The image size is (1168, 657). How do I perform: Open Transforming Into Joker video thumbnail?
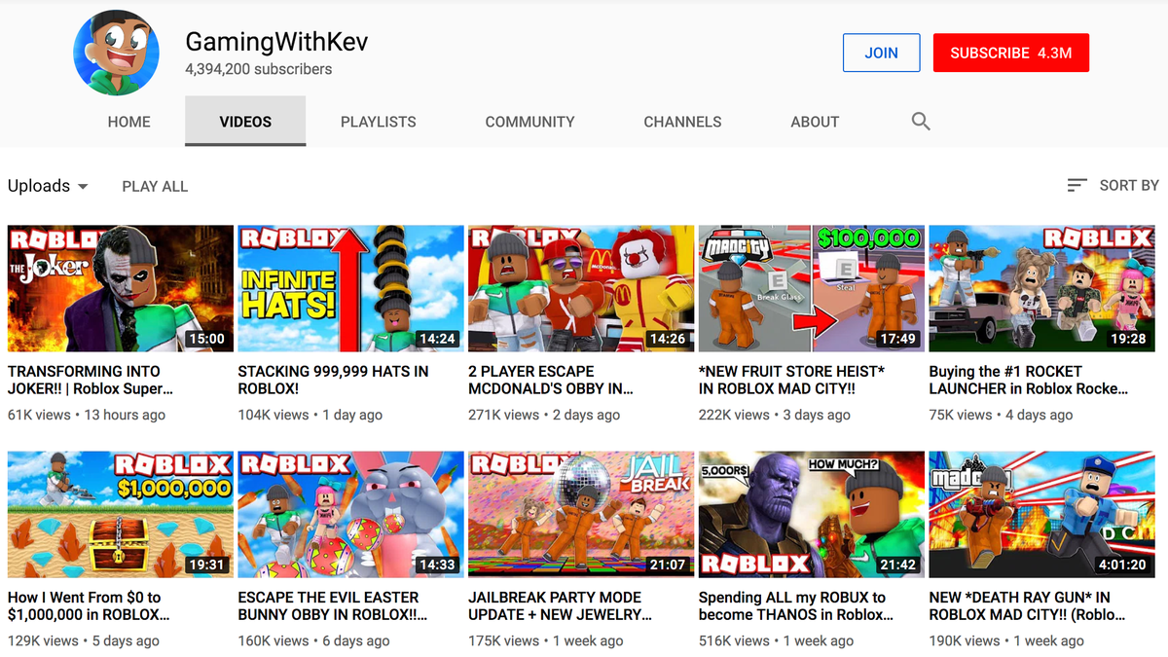pos(121,289)
